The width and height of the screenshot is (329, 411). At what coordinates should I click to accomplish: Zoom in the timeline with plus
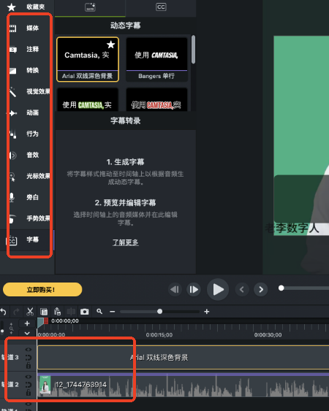click(x=207, y=312)
